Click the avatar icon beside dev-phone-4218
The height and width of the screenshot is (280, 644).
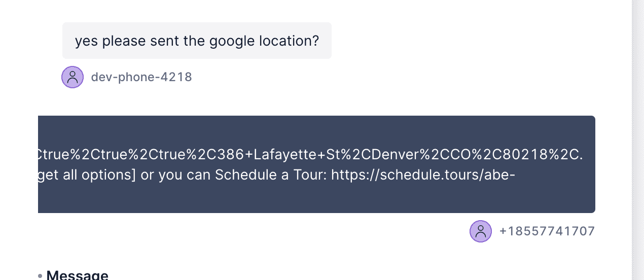tap(73, 77)
